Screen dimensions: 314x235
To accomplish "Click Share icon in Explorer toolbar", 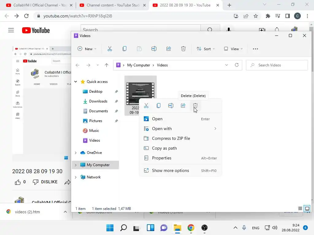I will click(x=169, y=49).
